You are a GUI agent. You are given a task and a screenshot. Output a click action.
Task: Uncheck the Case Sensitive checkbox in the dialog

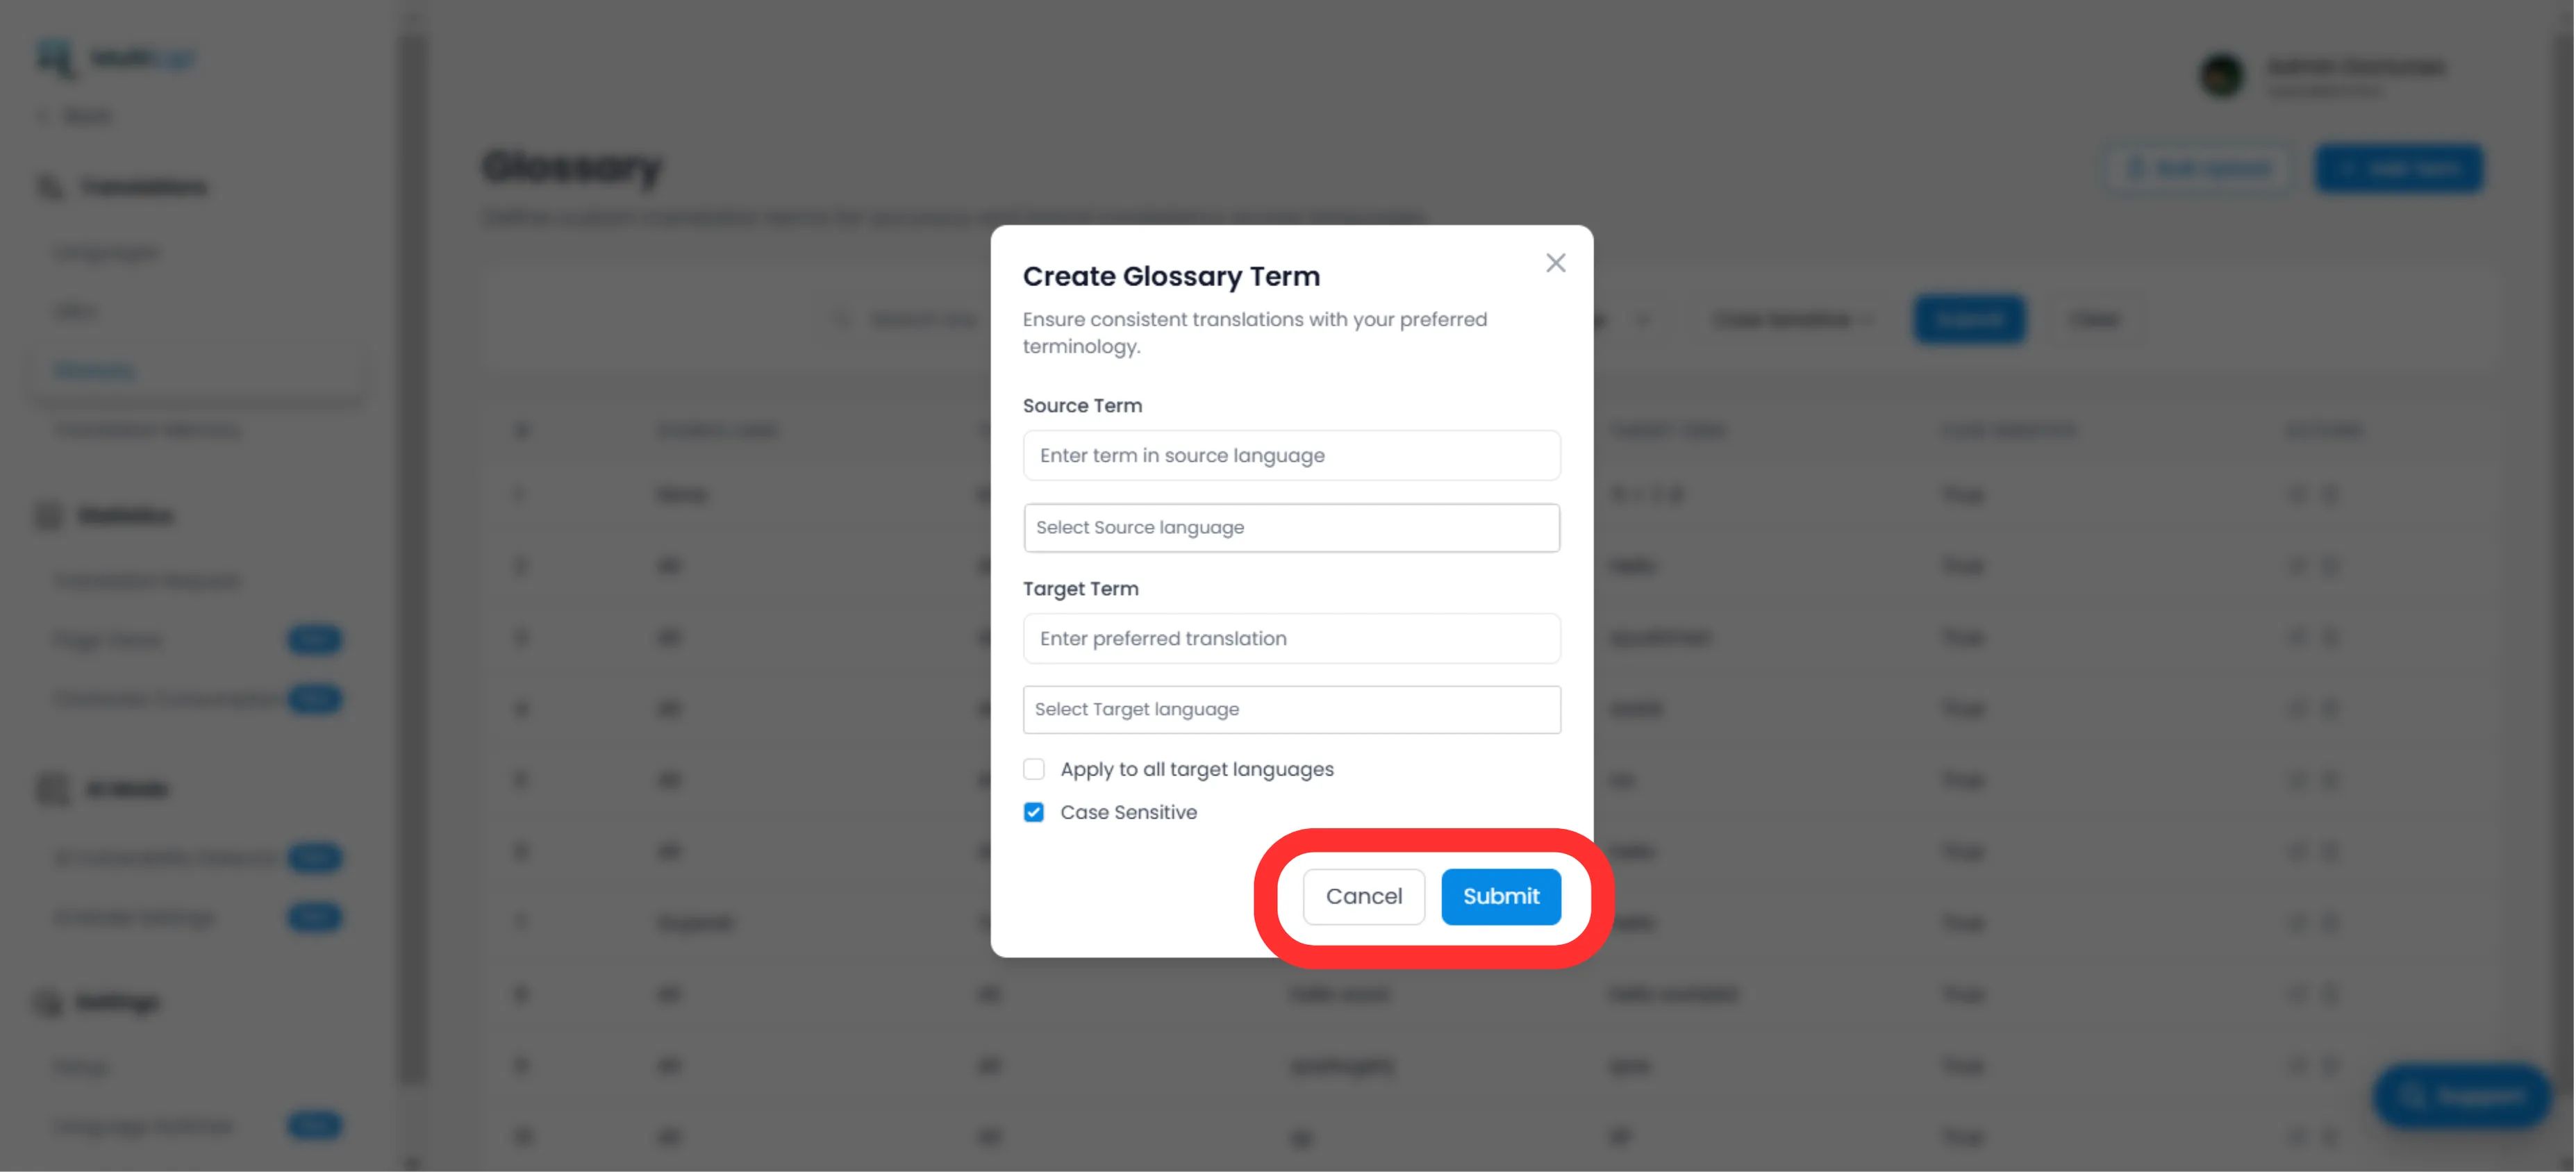[x=1035, y=812]
